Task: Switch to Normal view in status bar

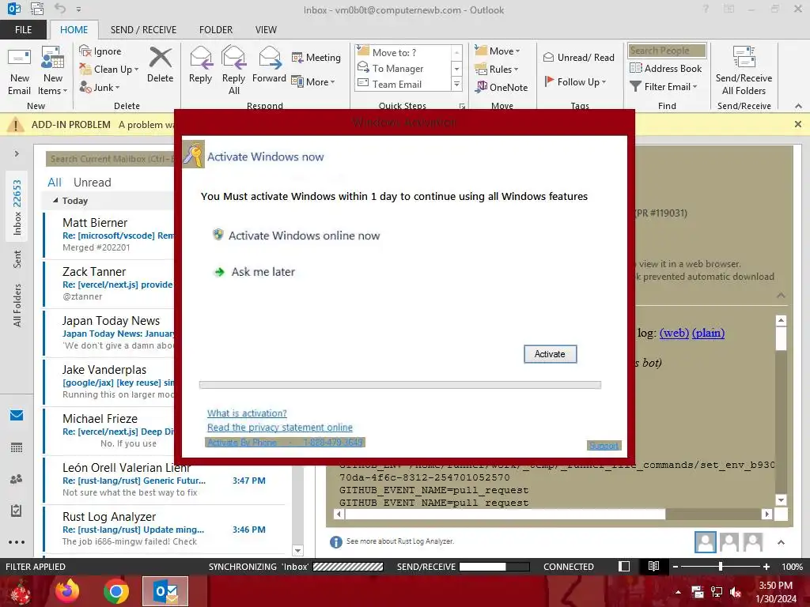Action: tap(624, 566)
